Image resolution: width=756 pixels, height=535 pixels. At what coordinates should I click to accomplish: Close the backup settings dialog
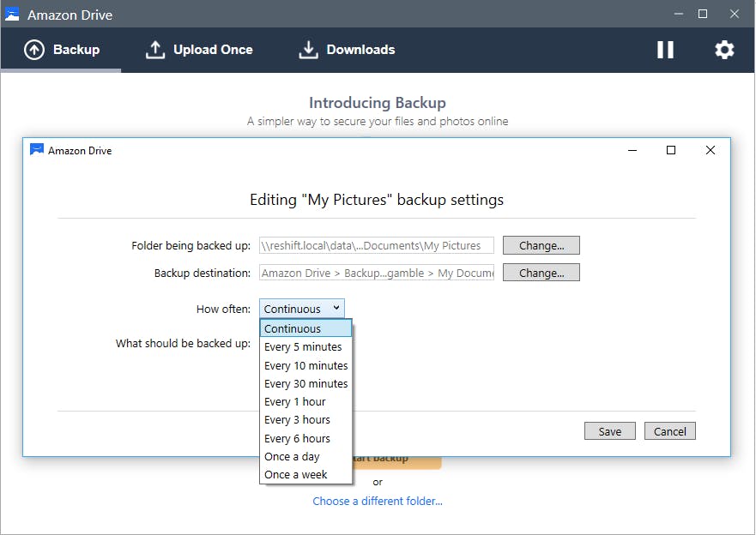(710, 150)
